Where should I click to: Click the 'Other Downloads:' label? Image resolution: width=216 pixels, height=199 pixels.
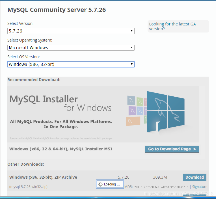(x=26, y=164)
